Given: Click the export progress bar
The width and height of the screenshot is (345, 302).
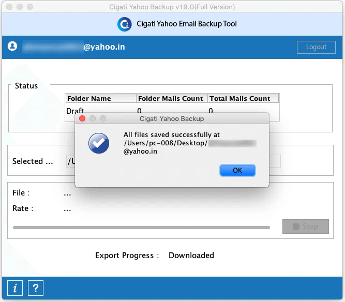Looking at the screenshot, I should coord(141,228).
